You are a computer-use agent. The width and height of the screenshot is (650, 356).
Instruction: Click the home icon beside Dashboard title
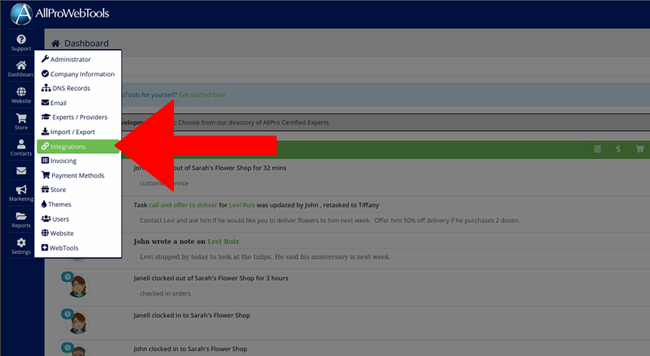pyautogui.click(x=55, y=43)
